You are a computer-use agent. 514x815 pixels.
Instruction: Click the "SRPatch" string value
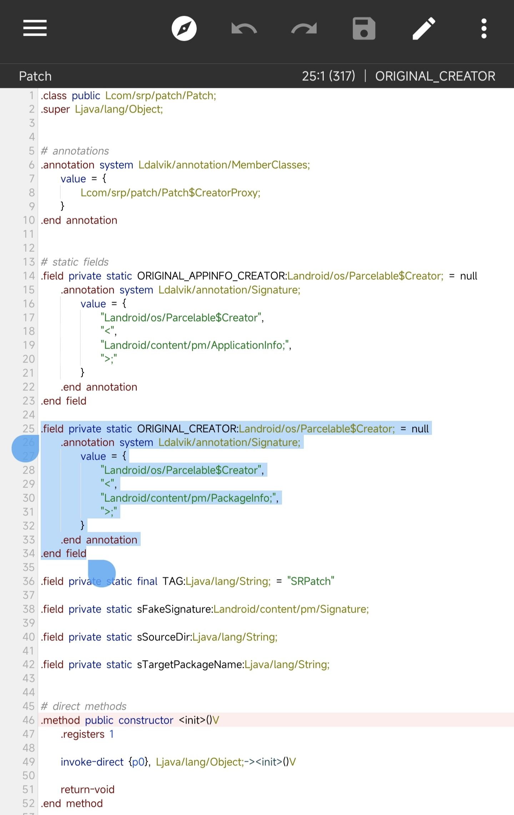[311, 581]
